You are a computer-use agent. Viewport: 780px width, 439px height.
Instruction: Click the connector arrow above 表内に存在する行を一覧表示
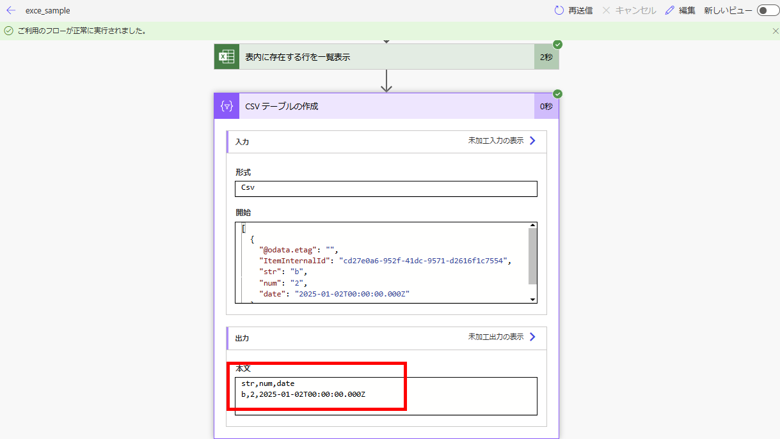[x=386, y=41]
